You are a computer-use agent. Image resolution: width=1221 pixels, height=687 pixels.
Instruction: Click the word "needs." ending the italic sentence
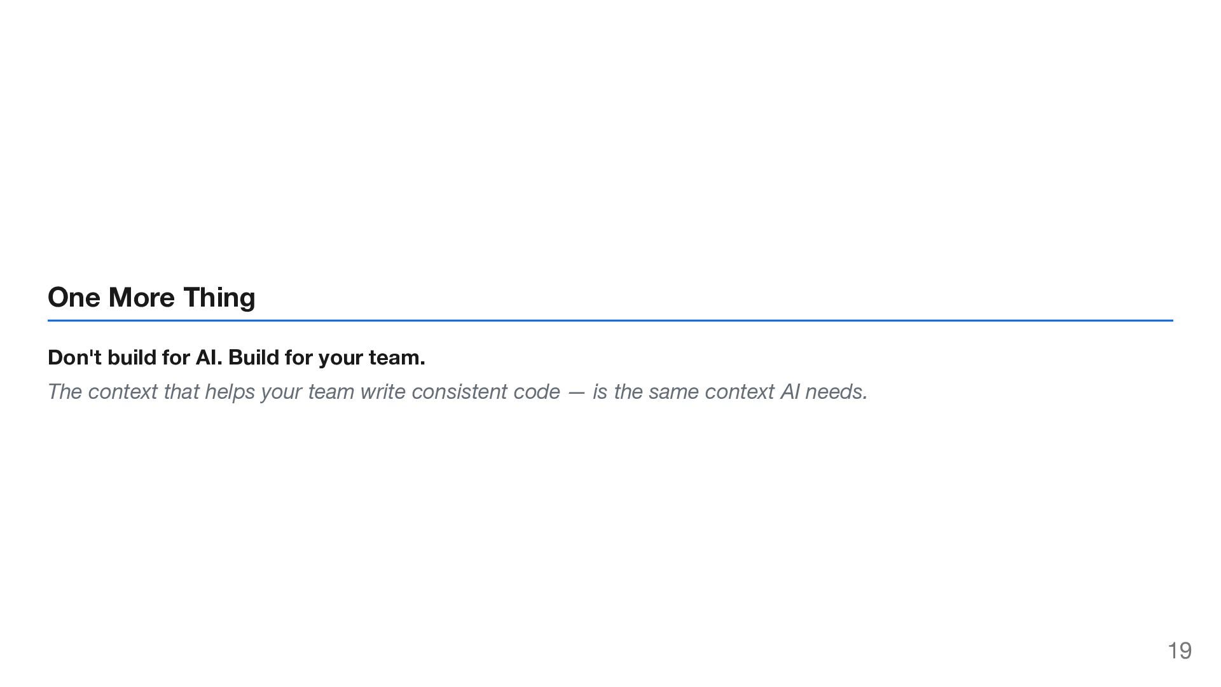pyautogui.click(x=836, y=392)
